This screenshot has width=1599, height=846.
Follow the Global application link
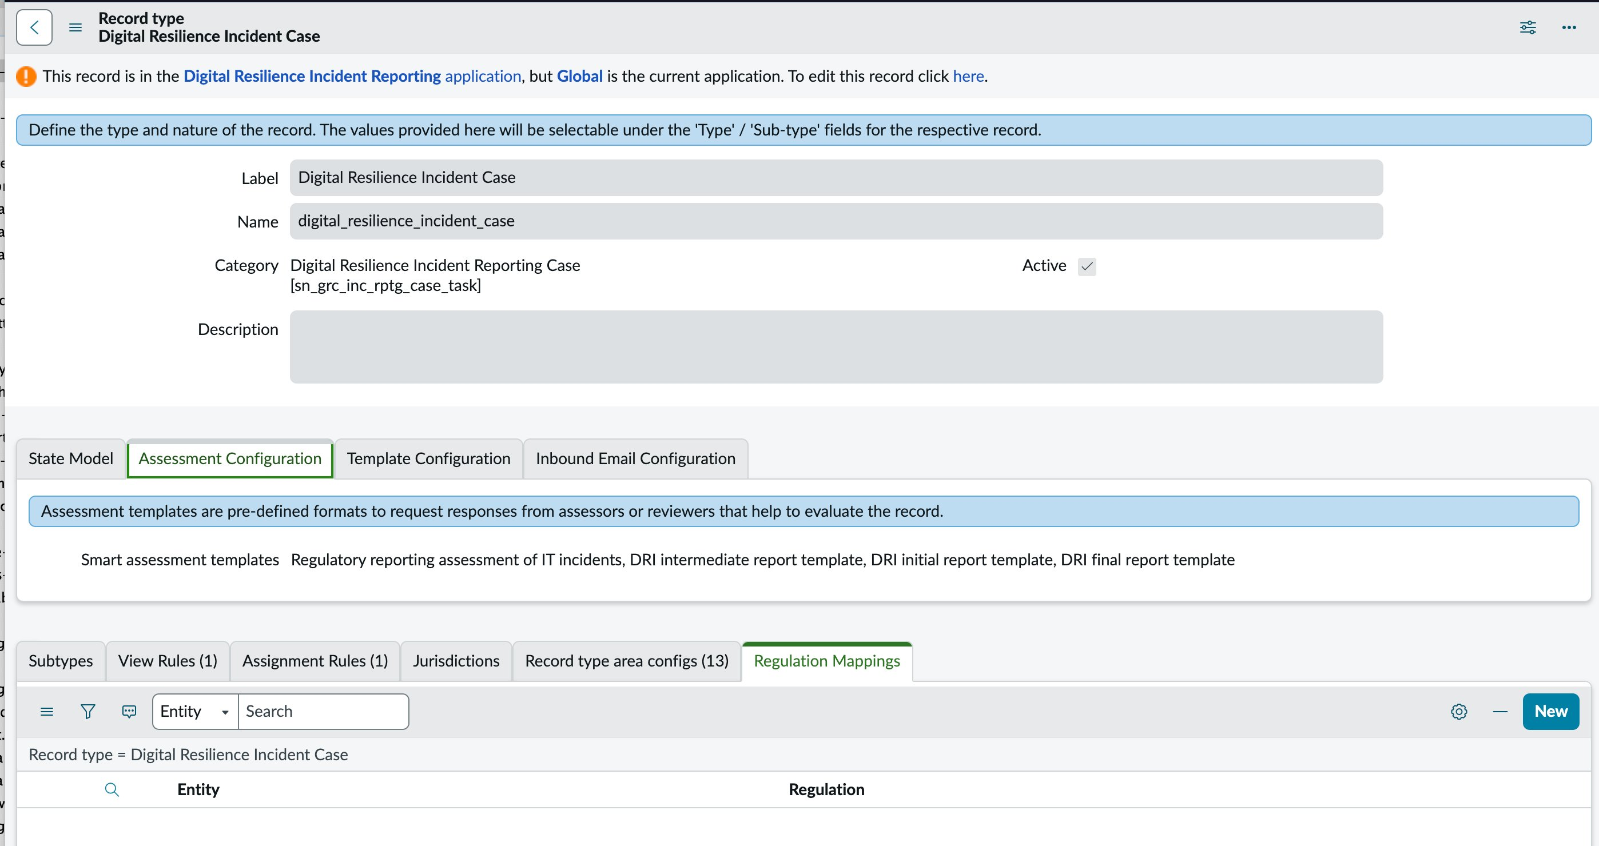[x=579, y=75]
